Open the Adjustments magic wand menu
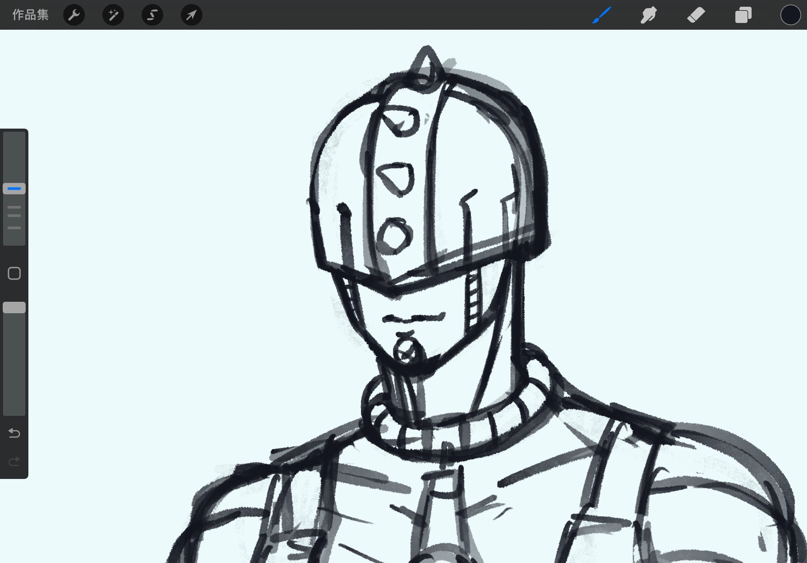This screenshot has height=563, width=807. point(113,15)
